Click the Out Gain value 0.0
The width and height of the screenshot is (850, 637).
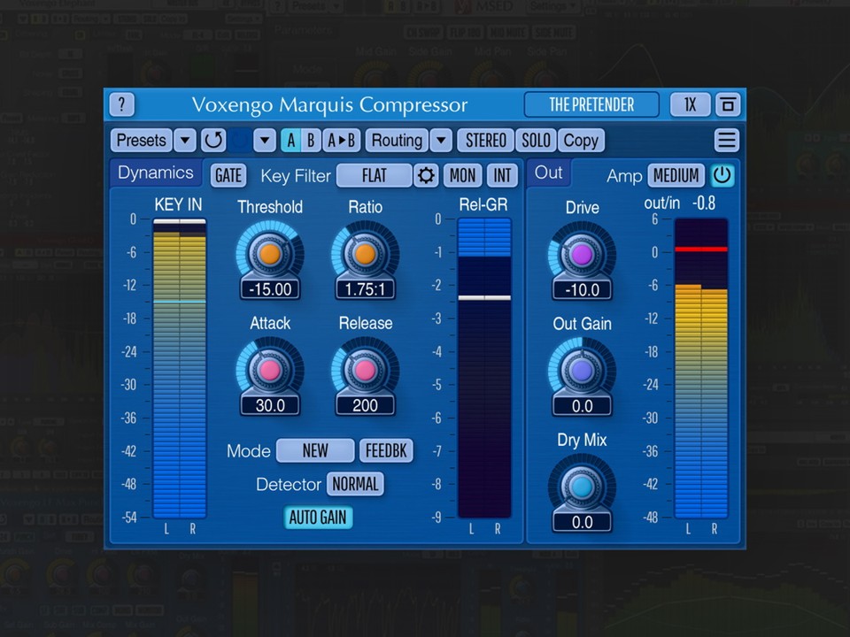pyautogui.click(x=583, y=406)
